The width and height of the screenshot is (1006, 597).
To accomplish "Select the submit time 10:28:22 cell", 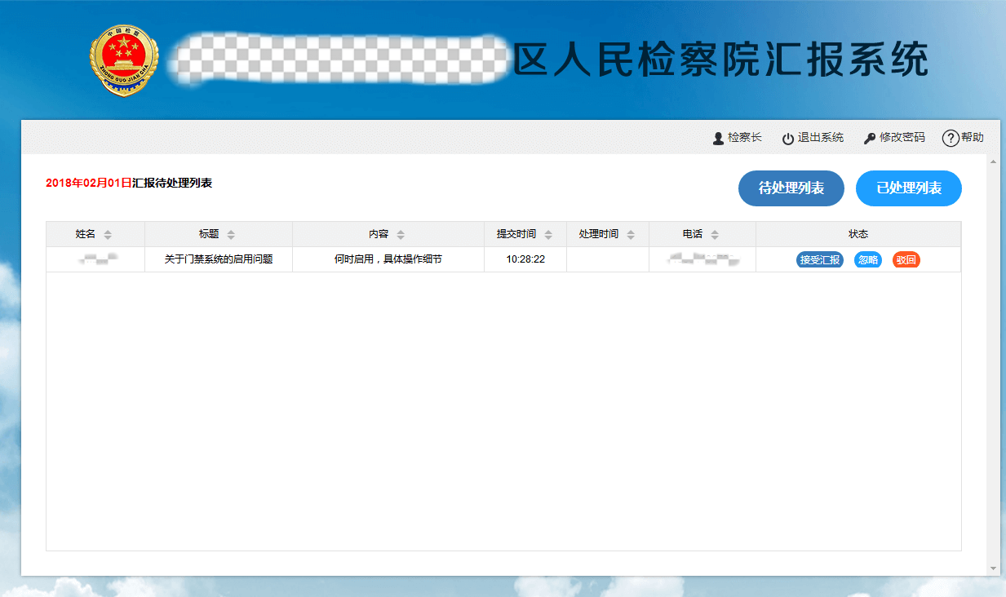I will pyautogui.click(x=525, y=259).
